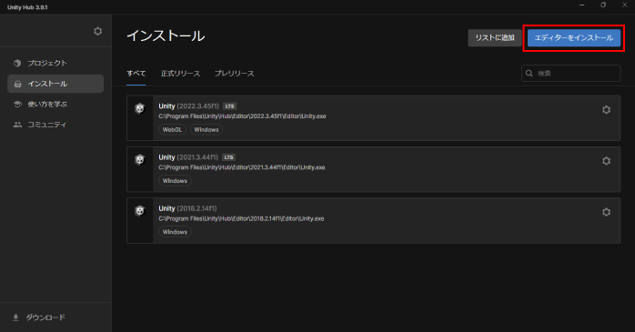Screen dimensions: 635x332
Task: Open 使い方を学ぶ in the sidebar
Action: (x=55, y=104)
